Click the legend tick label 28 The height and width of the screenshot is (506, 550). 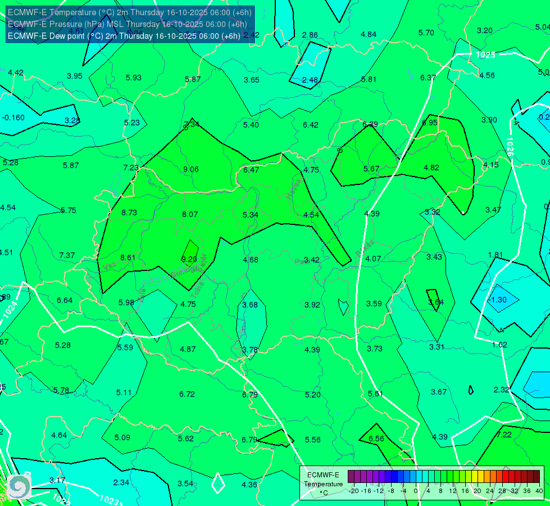coord(502,491)
